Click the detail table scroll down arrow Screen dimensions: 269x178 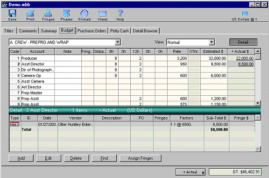(x=258, y=149)
